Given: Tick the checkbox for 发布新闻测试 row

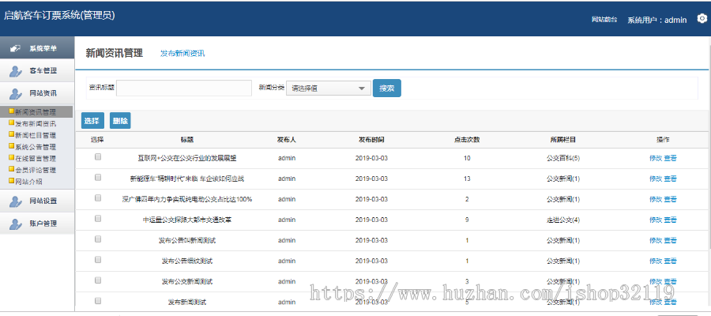Looking at the screenshot, I should tap(97, 300).
